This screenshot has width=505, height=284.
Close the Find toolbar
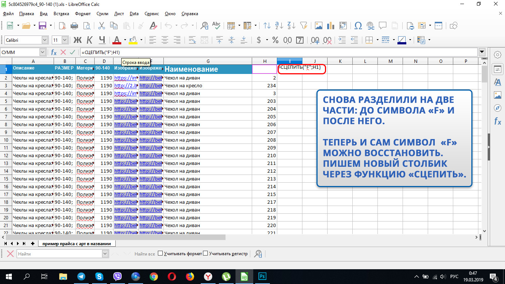point(10,254)
